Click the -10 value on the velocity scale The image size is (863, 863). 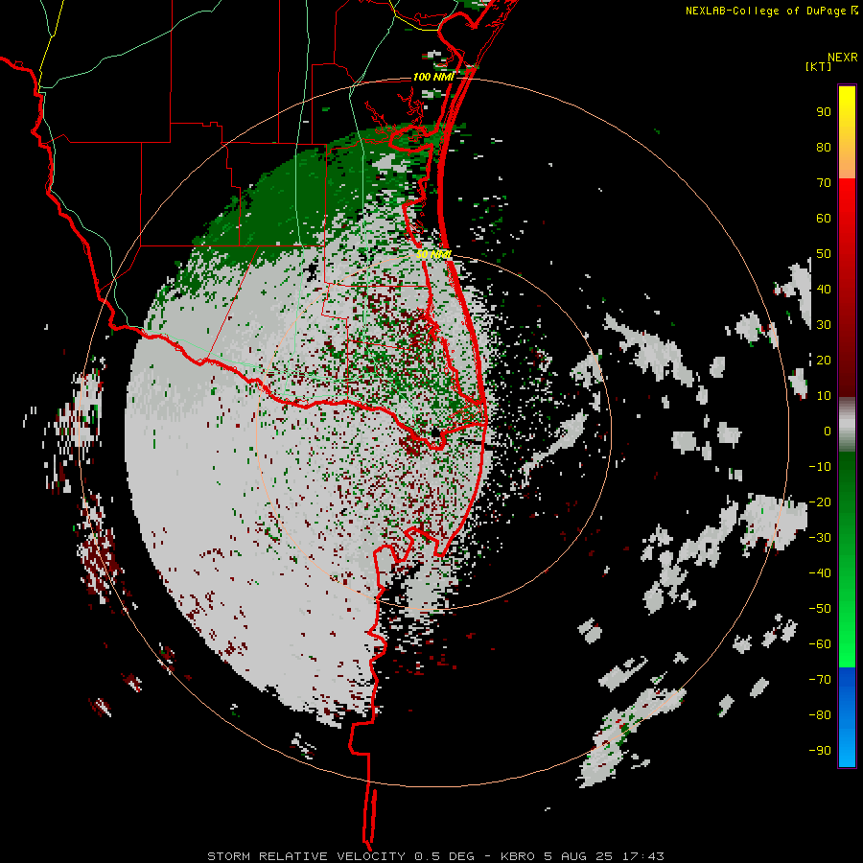pos(820,467)
